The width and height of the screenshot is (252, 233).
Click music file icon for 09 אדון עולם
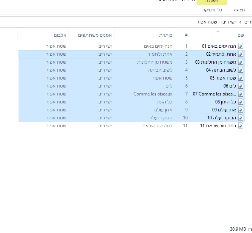241,110
